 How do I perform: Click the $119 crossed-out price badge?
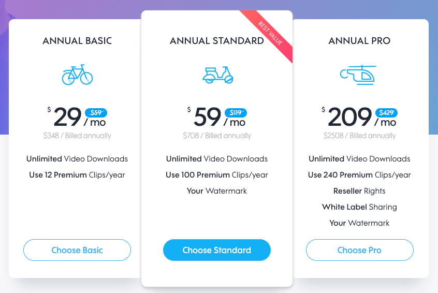point(236,112)
